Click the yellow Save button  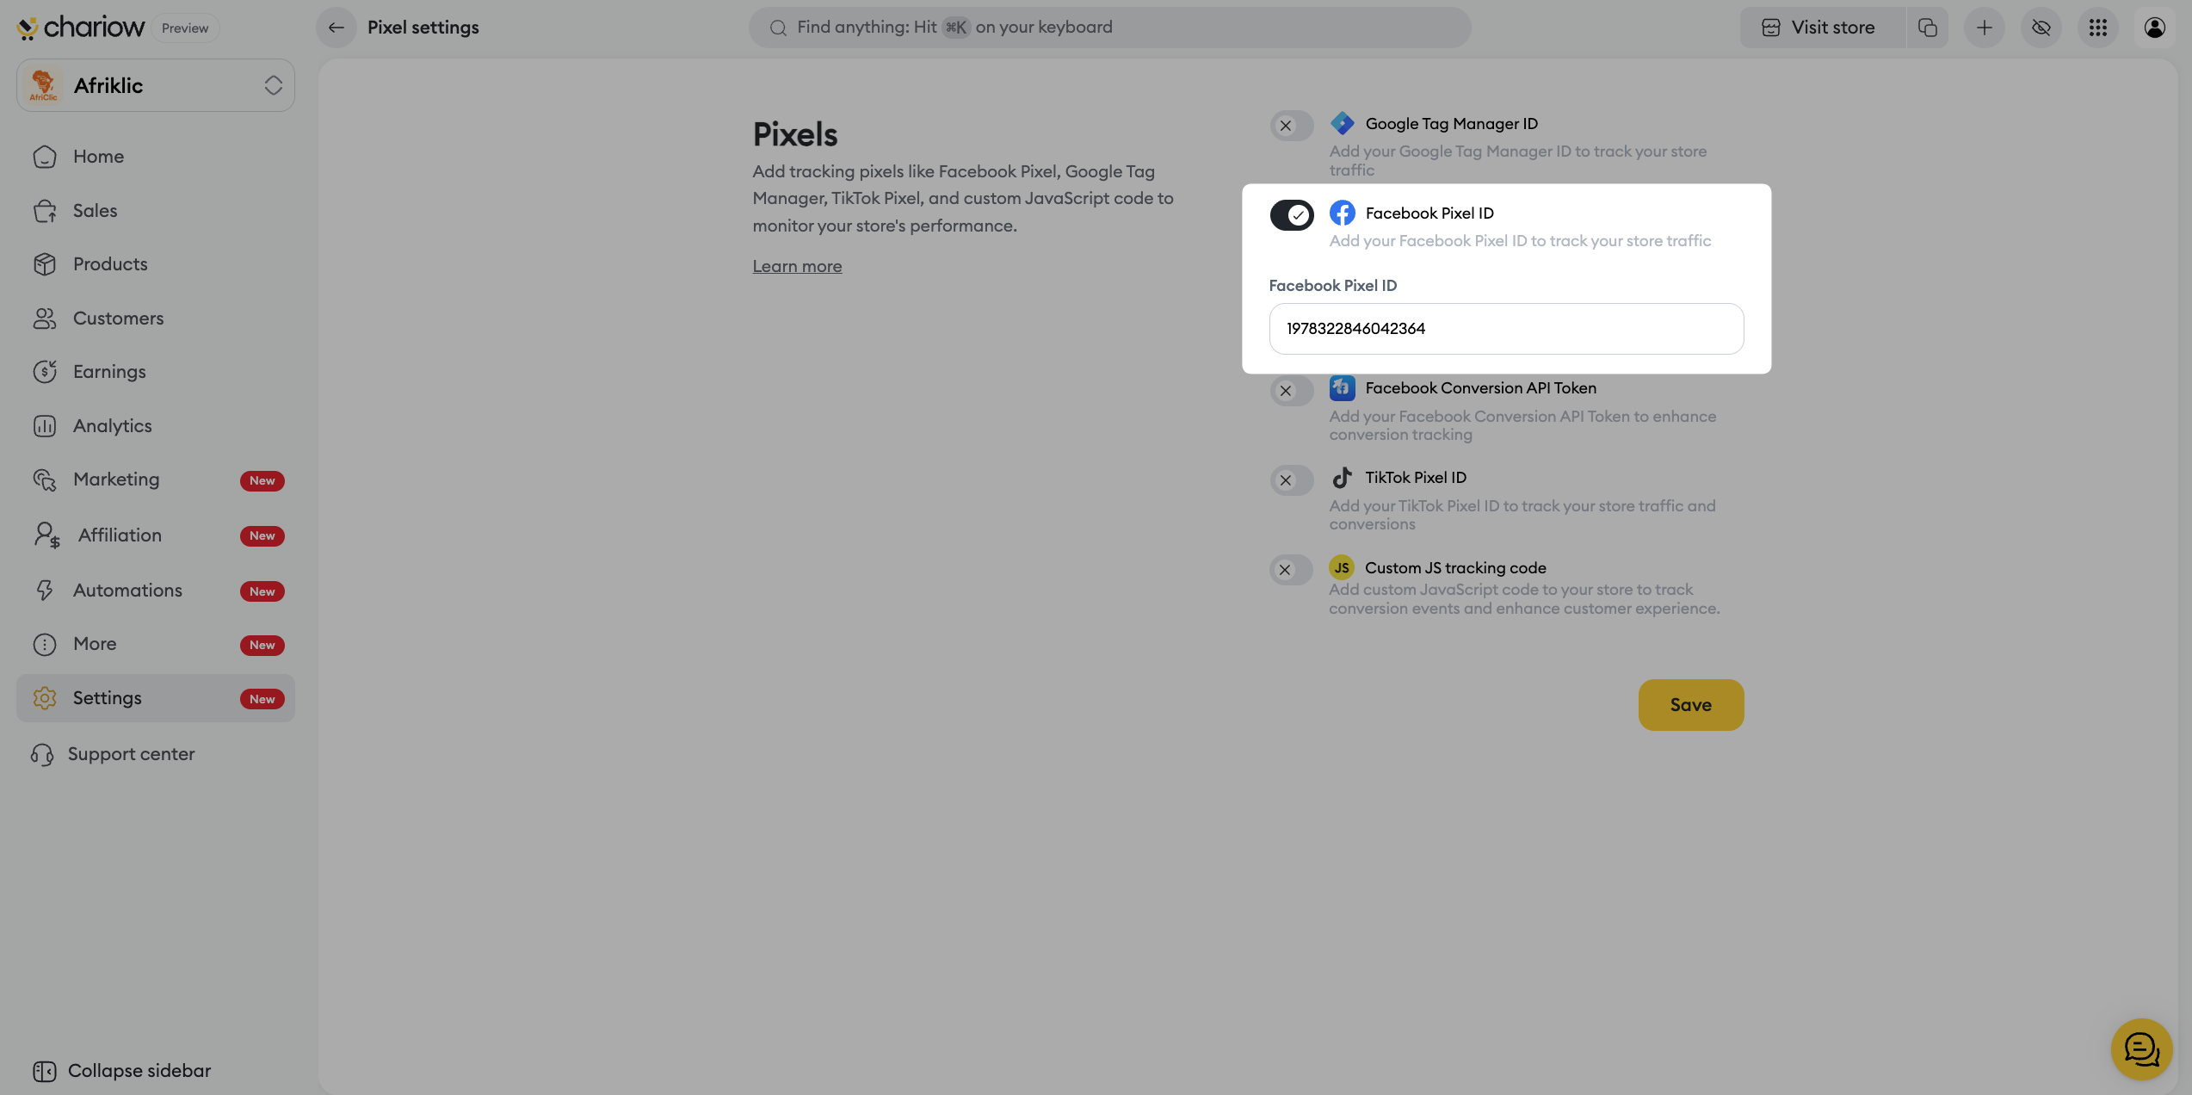(1690, 705)
